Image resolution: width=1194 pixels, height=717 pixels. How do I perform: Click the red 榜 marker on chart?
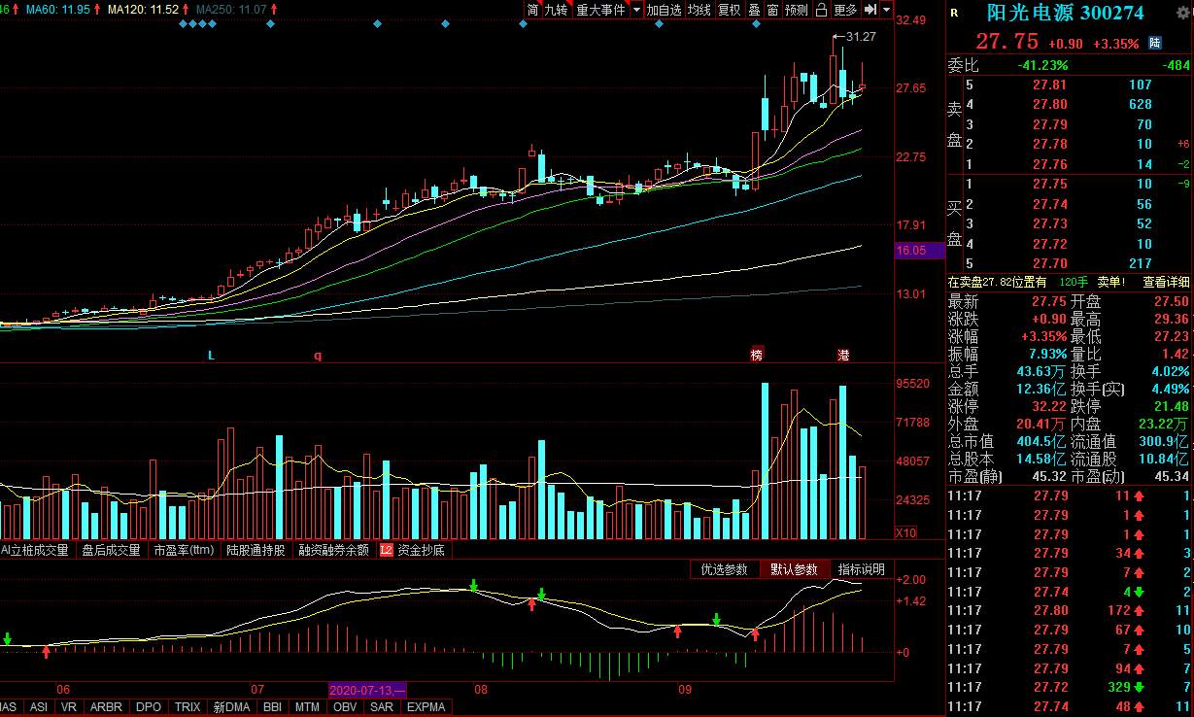pyautogui.click(x=757, y=355)
